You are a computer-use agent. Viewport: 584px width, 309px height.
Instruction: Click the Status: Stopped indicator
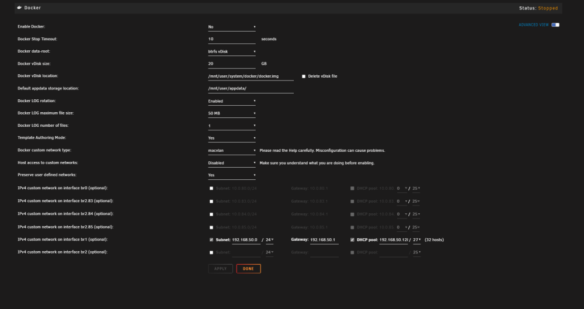tap(538, 8)
